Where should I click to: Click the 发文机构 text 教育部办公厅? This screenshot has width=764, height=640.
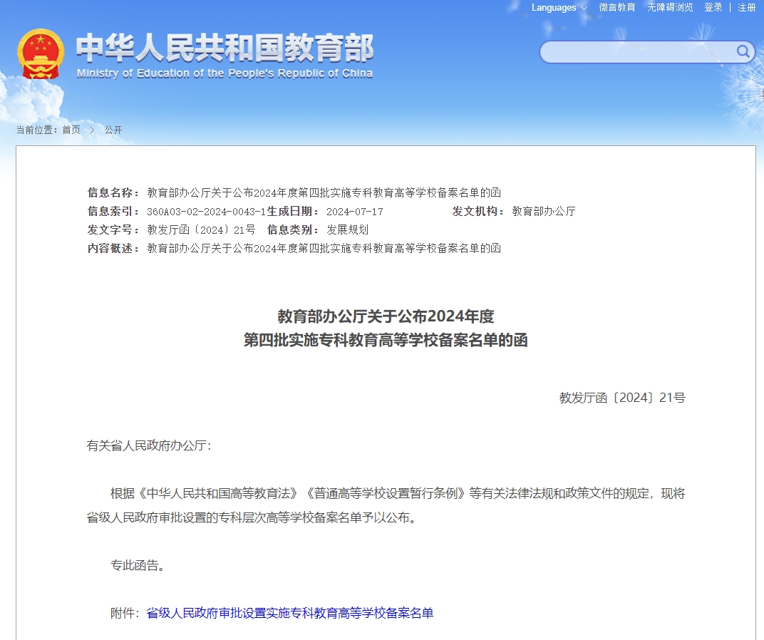[544, 211]
